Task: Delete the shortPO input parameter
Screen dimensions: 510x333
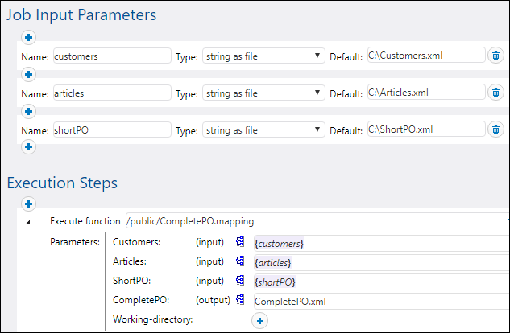Action: point(496,129)
